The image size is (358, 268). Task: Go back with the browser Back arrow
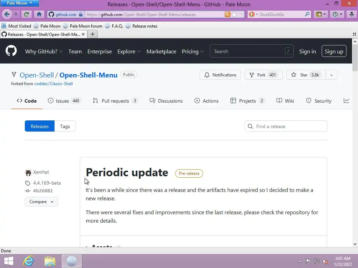[7, 14]
